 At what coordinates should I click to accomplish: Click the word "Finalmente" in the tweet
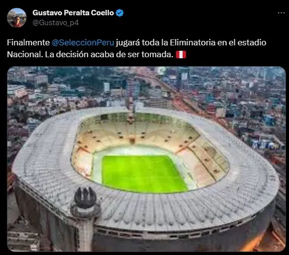(29, 42)
